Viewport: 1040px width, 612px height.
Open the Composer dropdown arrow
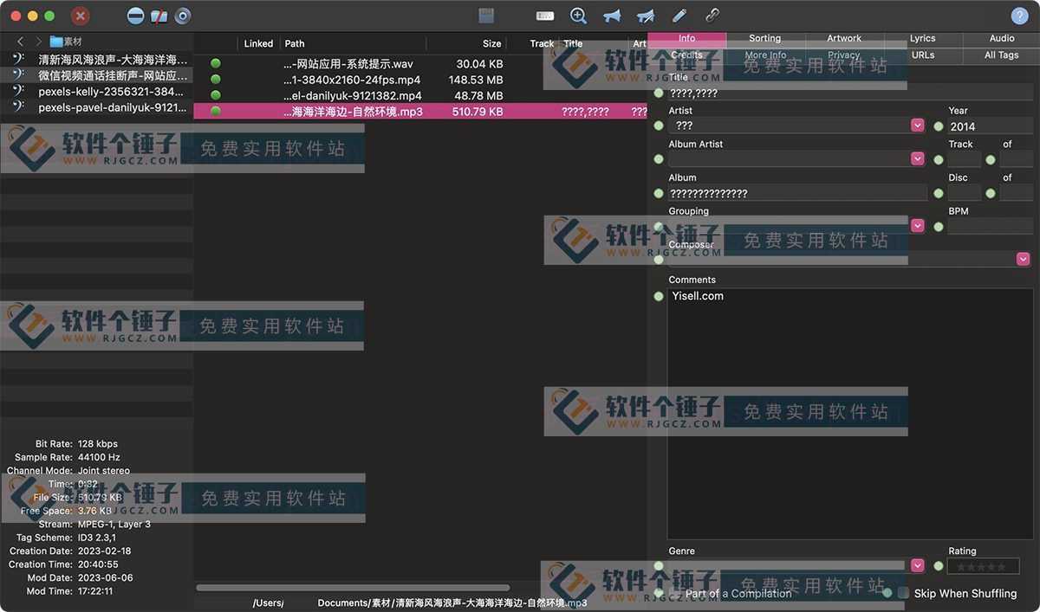click(1024, 259)
